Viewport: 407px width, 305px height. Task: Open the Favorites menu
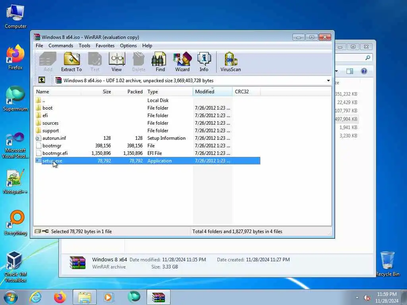(x=105, y=46)
